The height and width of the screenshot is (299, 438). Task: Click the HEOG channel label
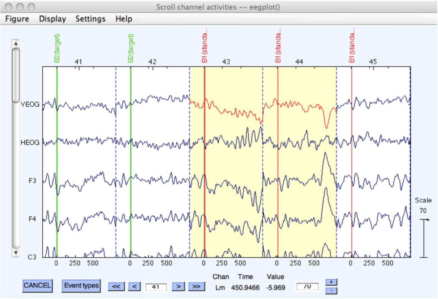pos(30,143)
